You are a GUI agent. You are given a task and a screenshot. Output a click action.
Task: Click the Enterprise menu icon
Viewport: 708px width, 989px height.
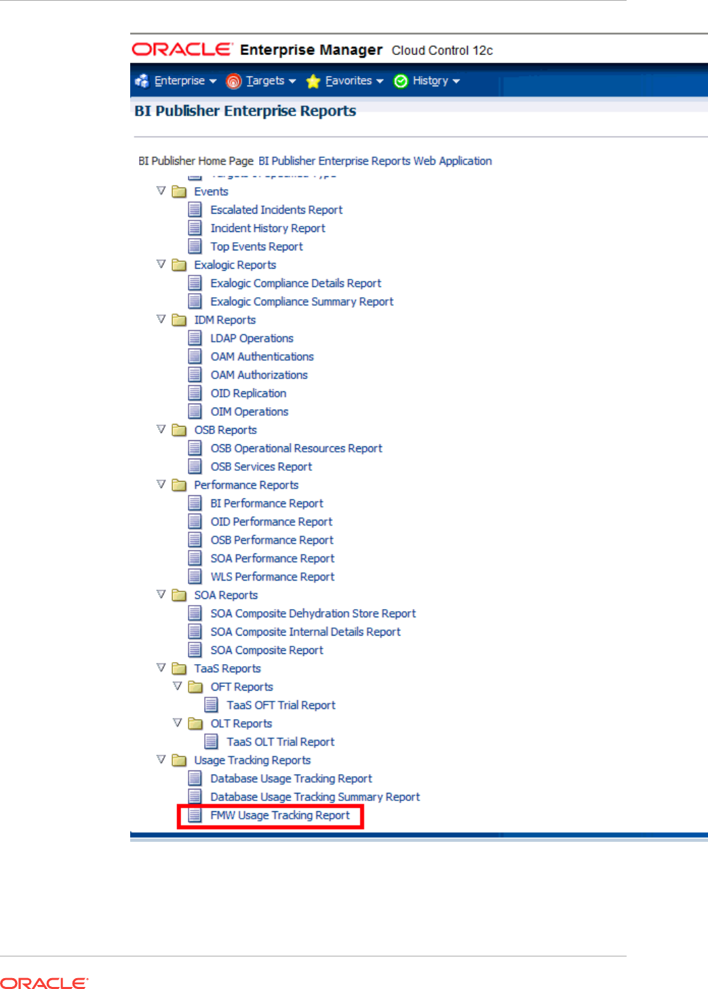[x=142, y=81]
